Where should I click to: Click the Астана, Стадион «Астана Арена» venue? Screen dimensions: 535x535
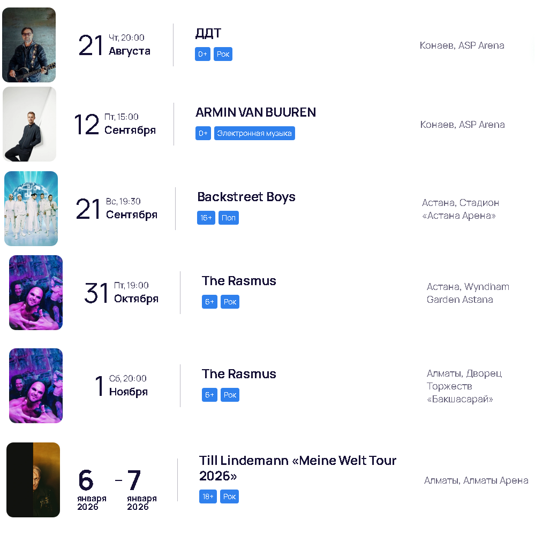click(x=460, y=209)
